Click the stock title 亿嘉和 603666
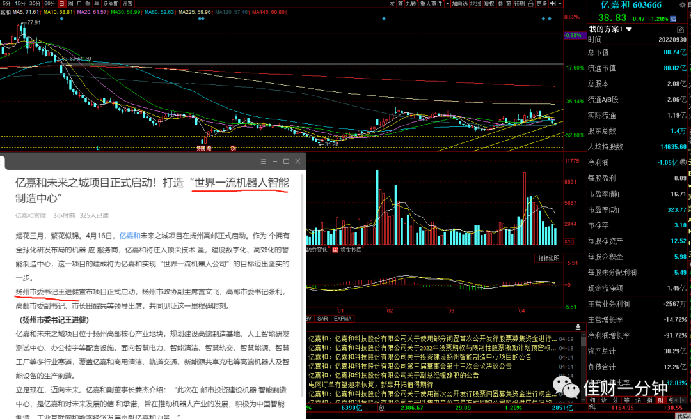The image size is (691, 419). click(631, 5)
